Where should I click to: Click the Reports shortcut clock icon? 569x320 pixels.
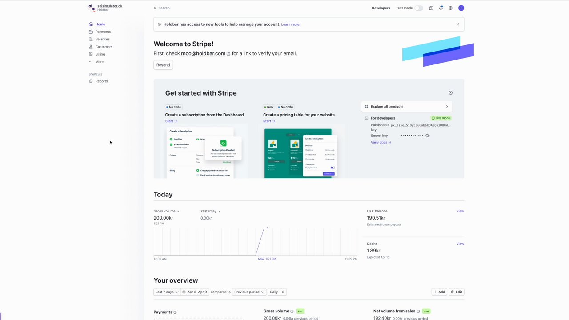pyautogui.click(x=91, y=81)
